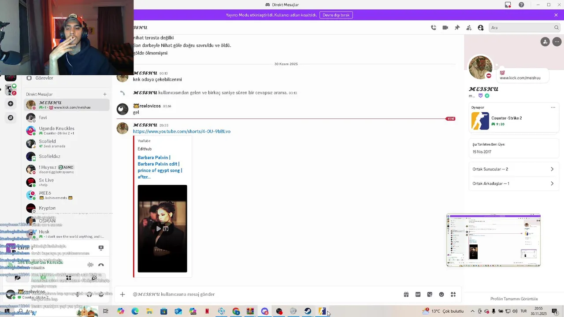The width and height of the screenshot is (564, 317).
Task: Open Discord icon on taskbar
Action: (x=265, y=311)
